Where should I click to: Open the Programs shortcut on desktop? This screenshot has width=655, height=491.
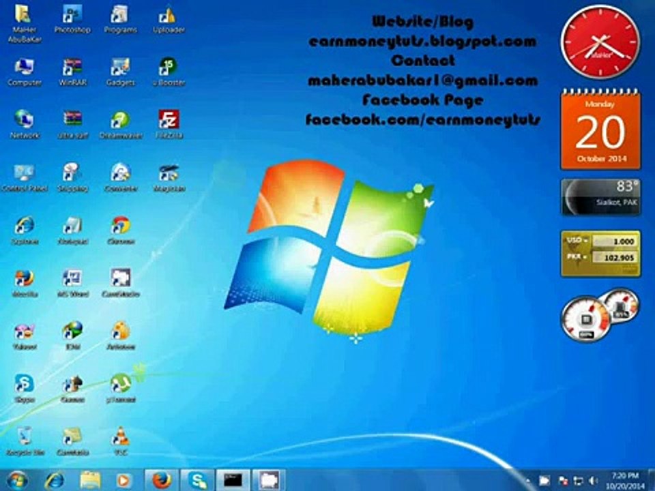[120, 20]
